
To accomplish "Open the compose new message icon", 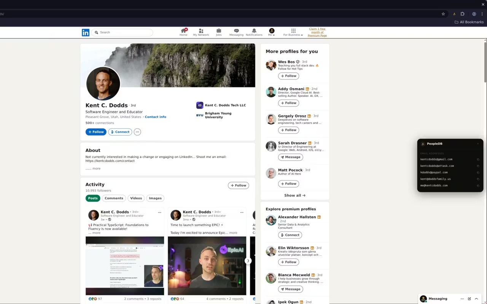I will [x=469, y=299].
